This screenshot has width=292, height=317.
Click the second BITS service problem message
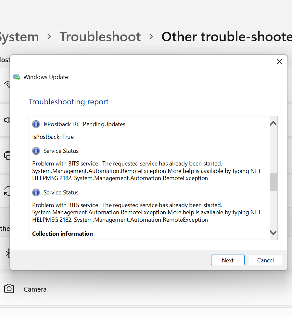(146, 212)
